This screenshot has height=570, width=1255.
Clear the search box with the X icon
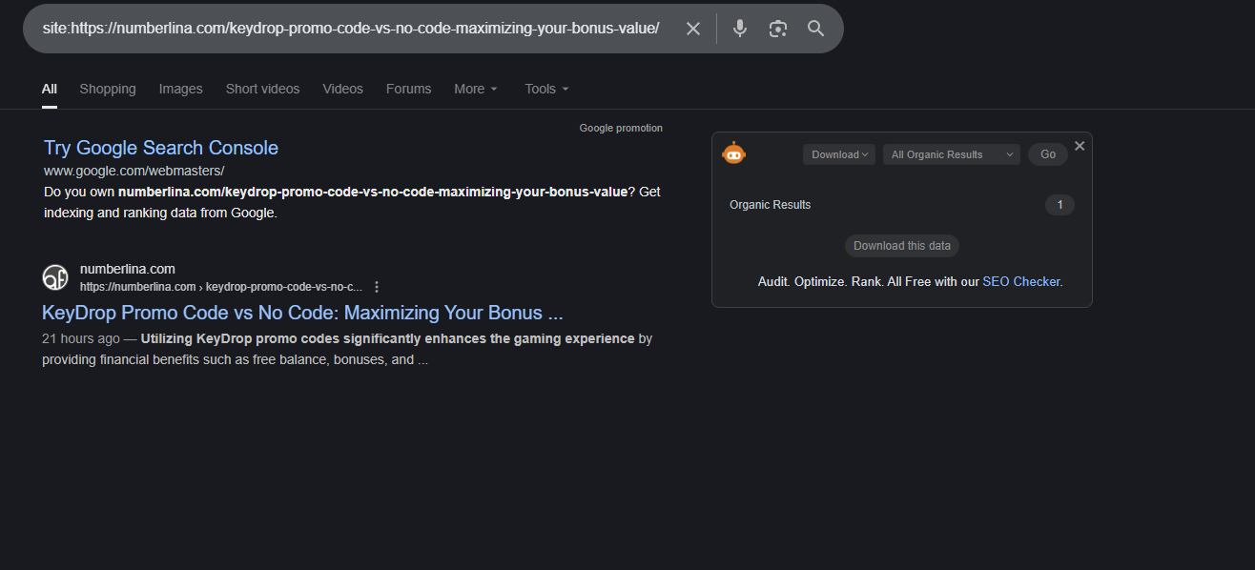(693, 29)
